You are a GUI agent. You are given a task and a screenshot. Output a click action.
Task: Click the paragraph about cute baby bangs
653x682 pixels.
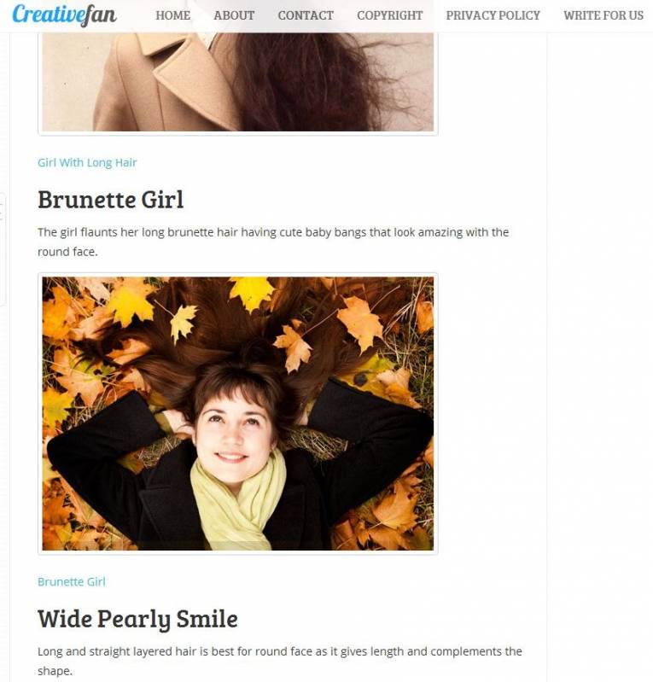(273, 242)
